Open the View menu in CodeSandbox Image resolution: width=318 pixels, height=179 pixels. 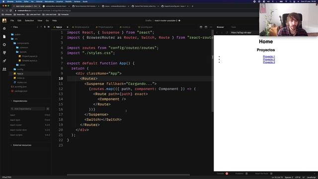tap(40, 20)
